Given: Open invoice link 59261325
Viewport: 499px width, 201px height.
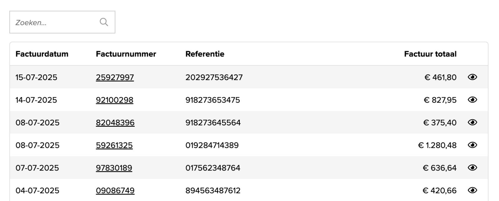Looking at the screenshot, I should 114,145.
